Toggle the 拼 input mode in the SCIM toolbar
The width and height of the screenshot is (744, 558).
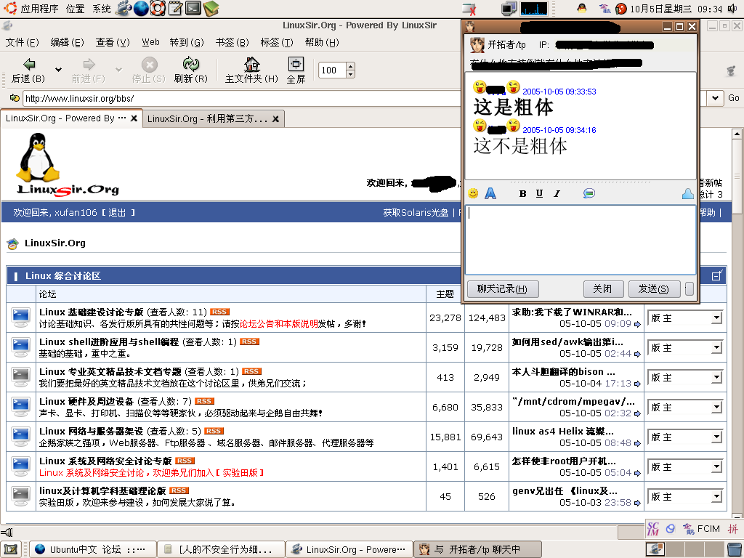tap(733, 529)
